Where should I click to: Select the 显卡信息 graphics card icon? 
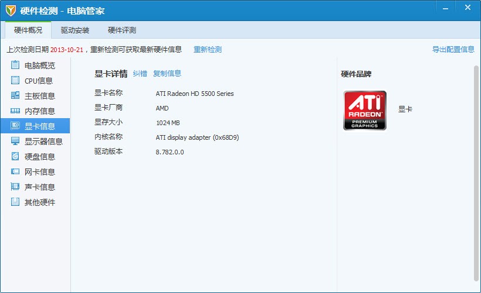pyautogui.click(x=15, y=126)
